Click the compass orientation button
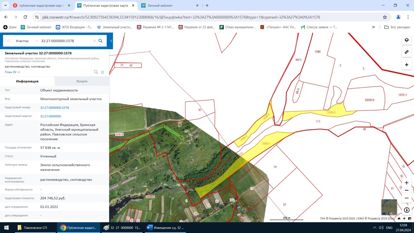The width and height of the screenshot is (414, 233). pyautogui.click(x=407, y=210)
